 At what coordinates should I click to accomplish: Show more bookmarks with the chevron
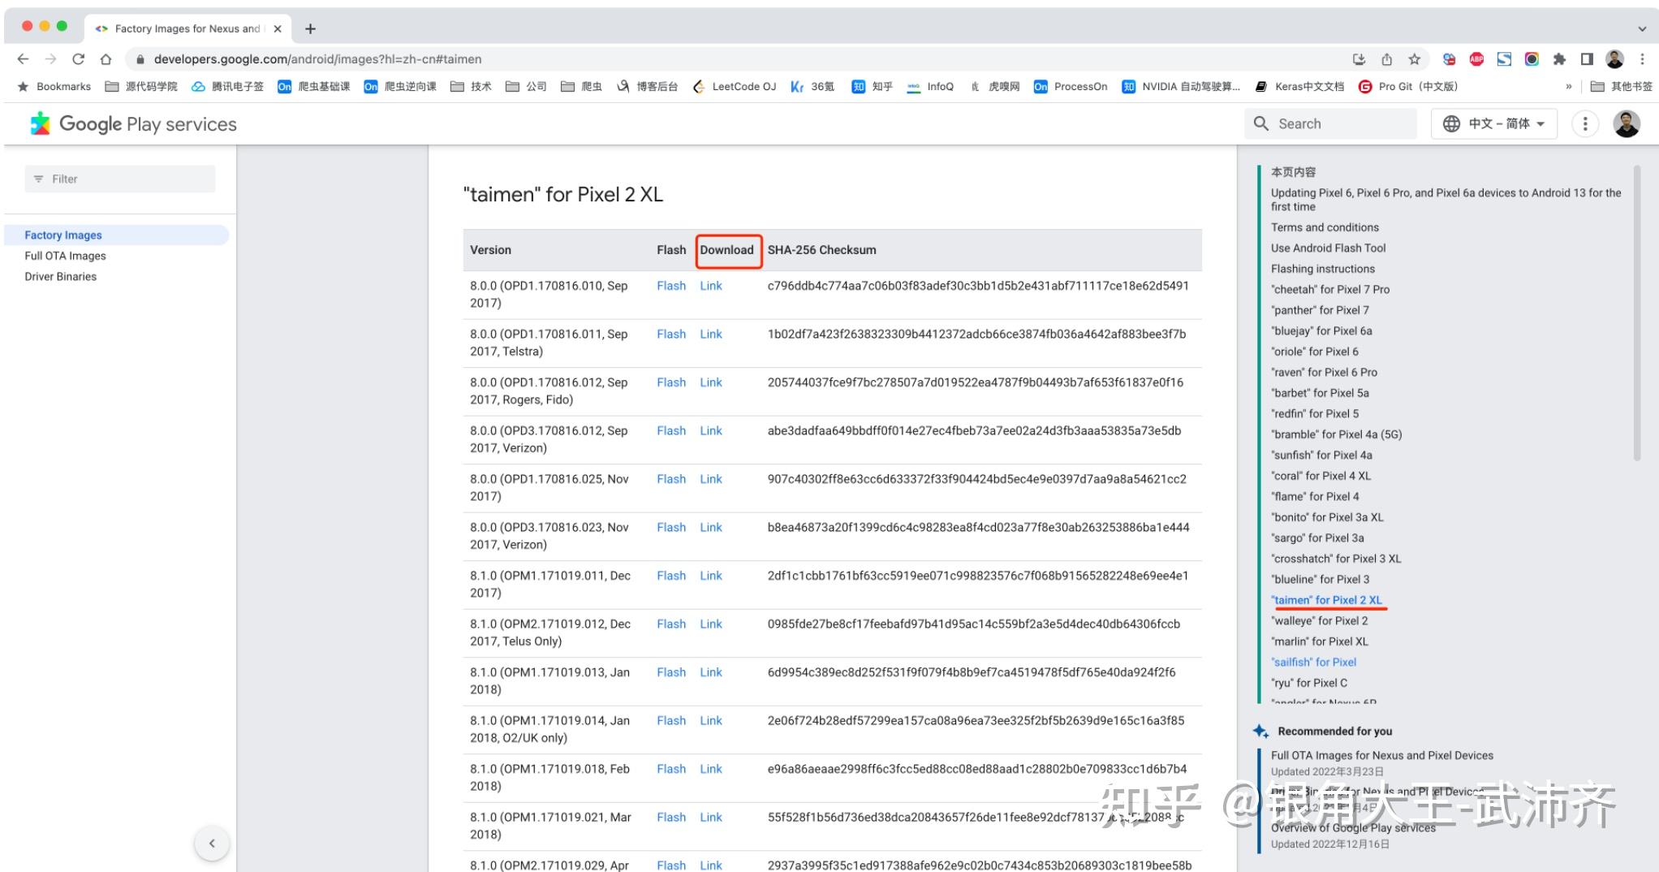click(1568, 86)
